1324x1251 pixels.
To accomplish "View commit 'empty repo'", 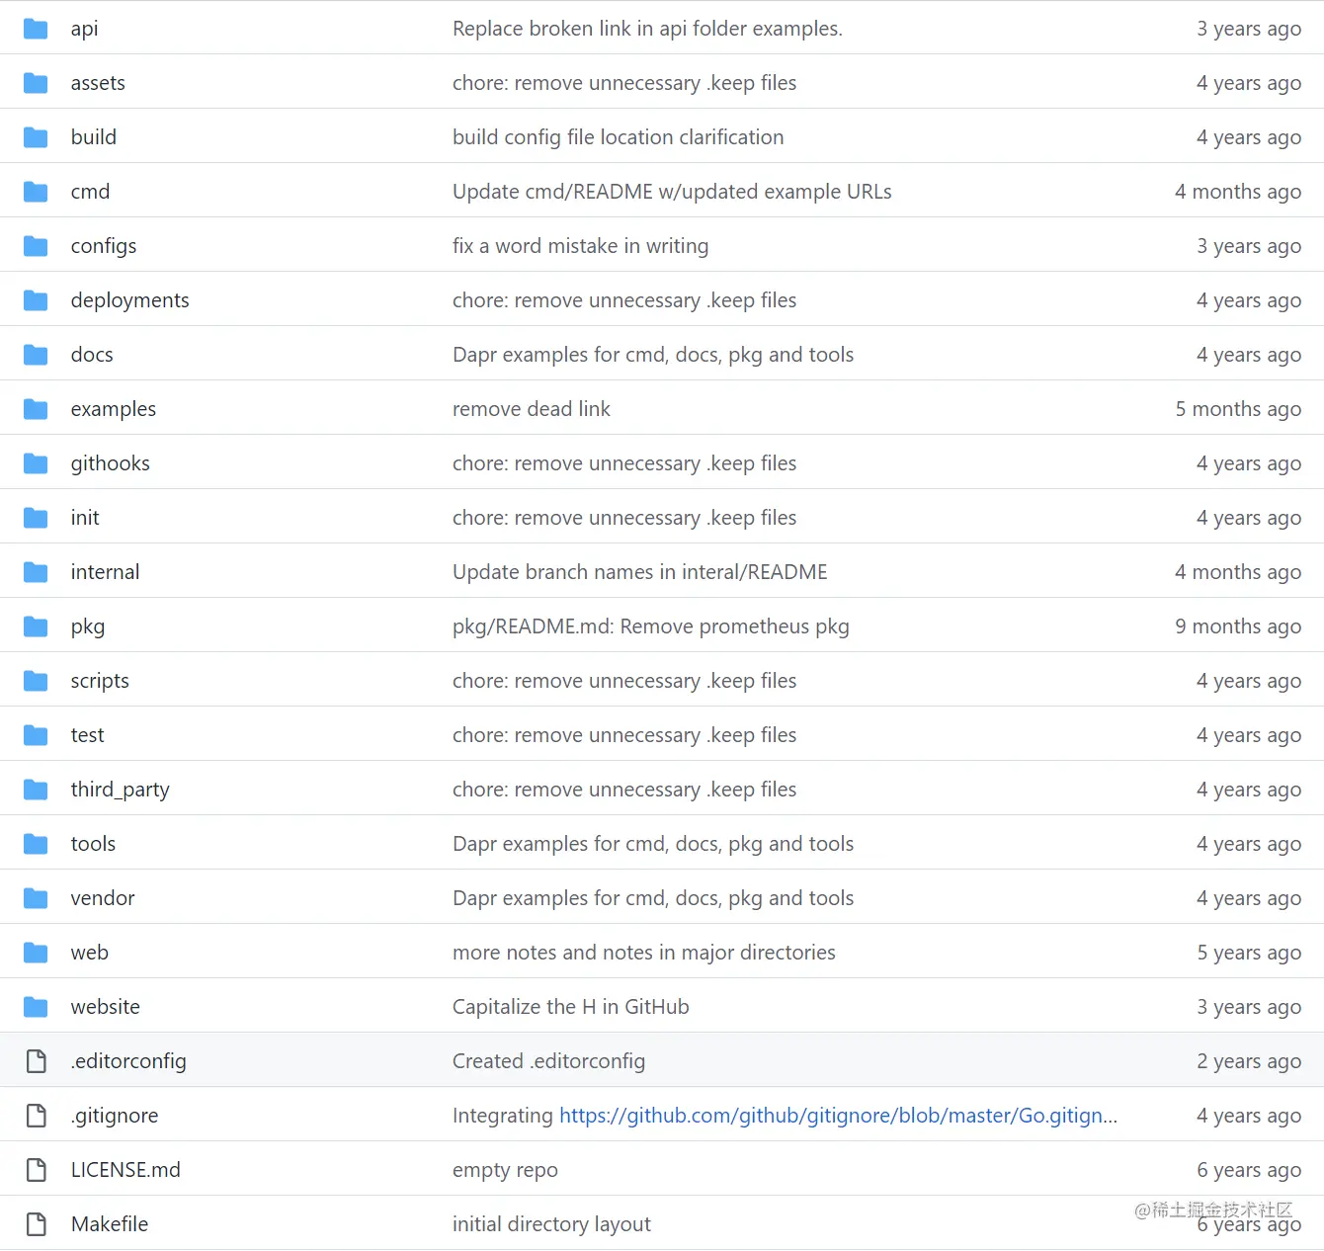I will 505,1170.
